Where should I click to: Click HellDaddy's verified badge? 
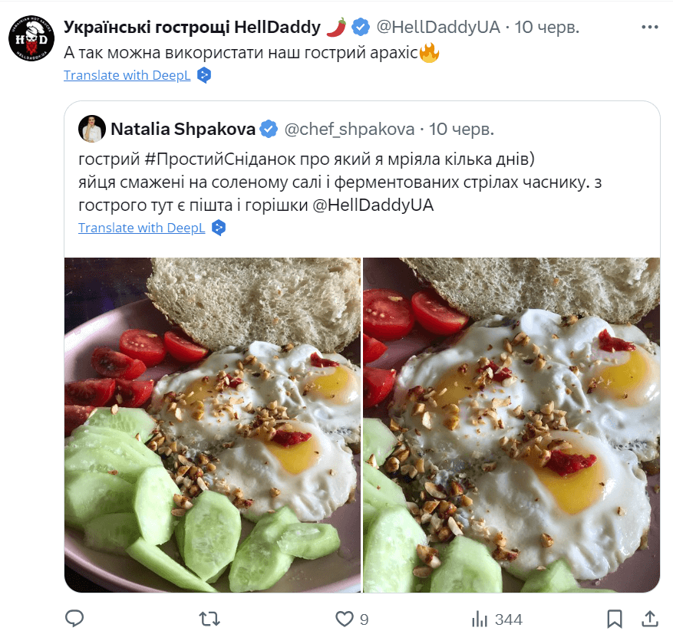(x=360, y=25)
